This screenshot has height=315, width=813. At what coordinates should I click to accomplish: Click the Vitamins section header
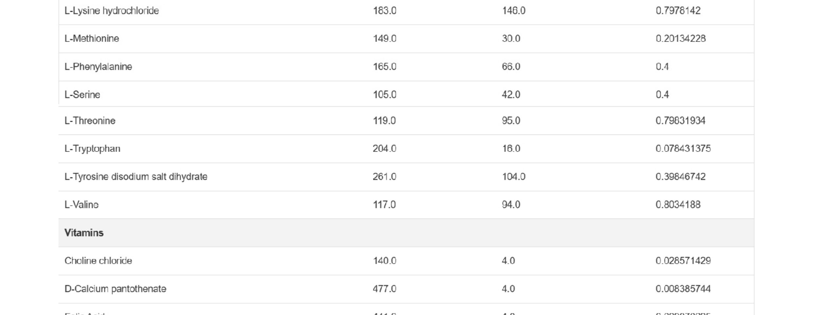tap(84, 233)
